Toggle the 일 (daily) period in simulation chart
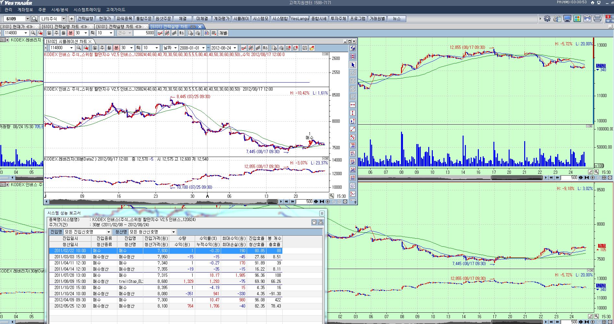This screenshot has height=324, width=614. (x=95, y=48)
